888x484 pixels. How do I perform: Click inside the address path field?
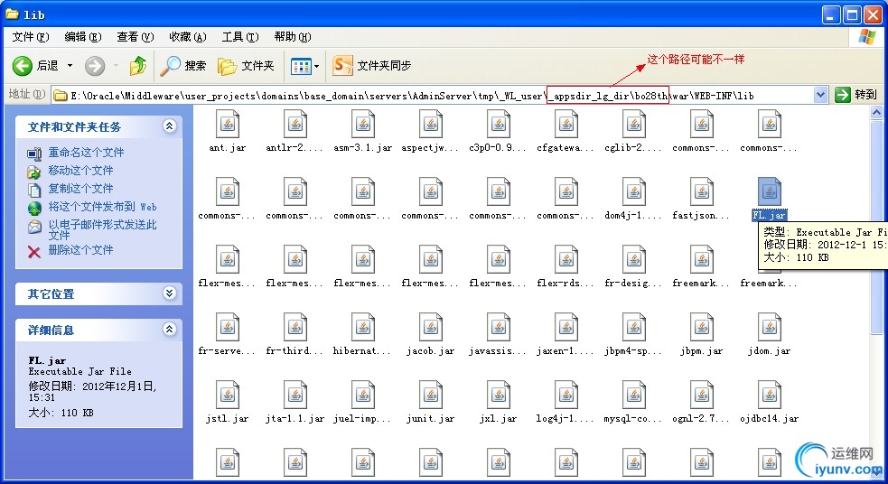(434, 95)
